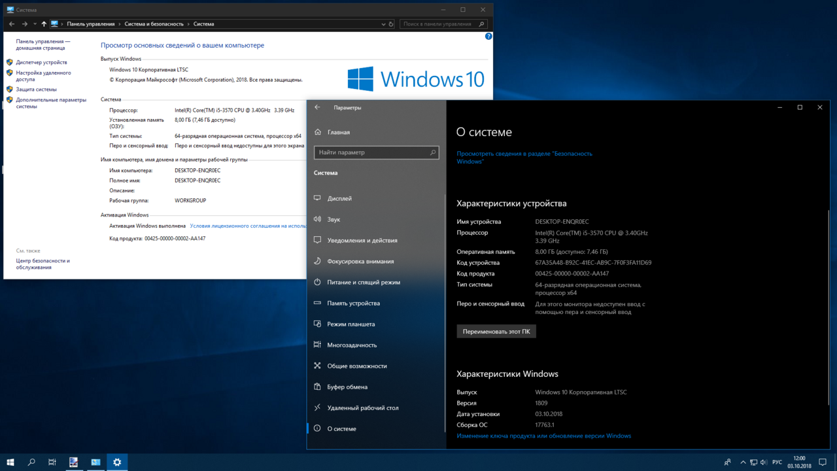Open Display settings icon in sidebar

317,198
